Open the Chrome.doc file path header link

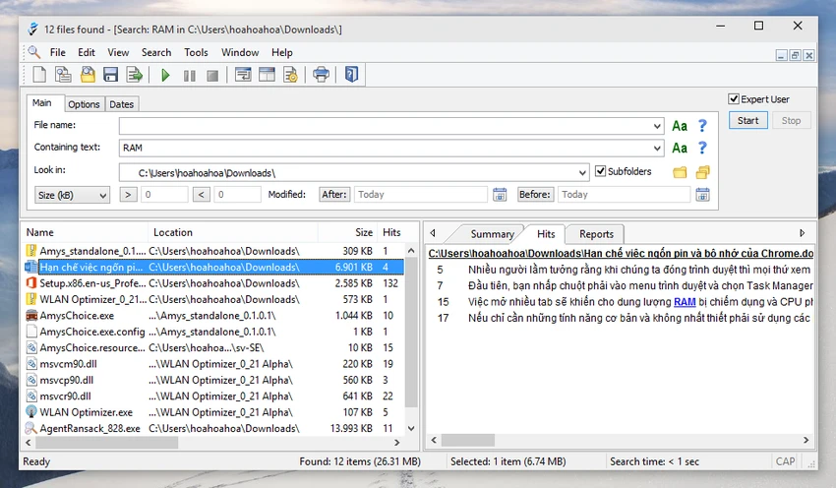[x=622, y=253]
